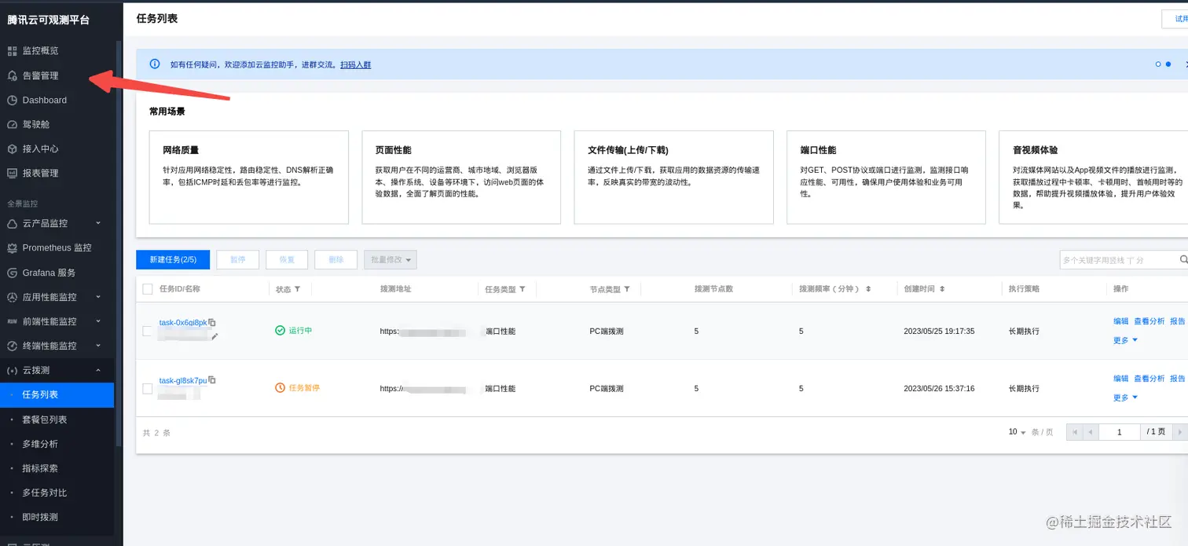The width and height of the screenshot is (1188, 546).
Task: Switch to the second banner dot
Action: coord(1168,64)
